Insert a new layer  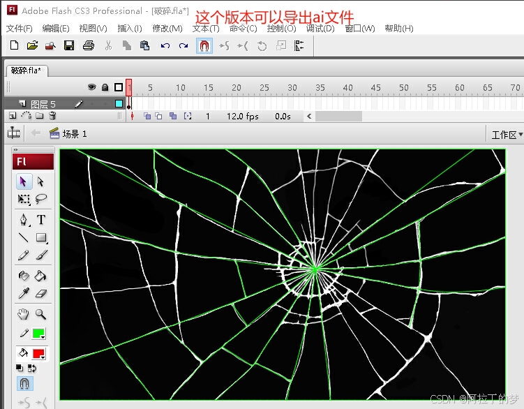click(13, 116)
